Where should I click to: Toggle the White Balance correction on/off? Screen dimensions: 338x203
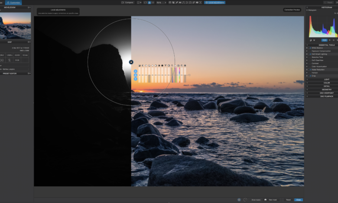point(310,48)
